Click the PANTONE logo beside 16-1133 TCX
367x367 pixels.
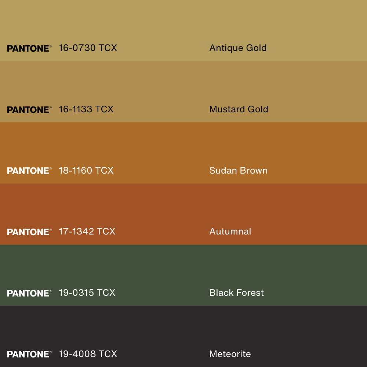coord(29,110)
